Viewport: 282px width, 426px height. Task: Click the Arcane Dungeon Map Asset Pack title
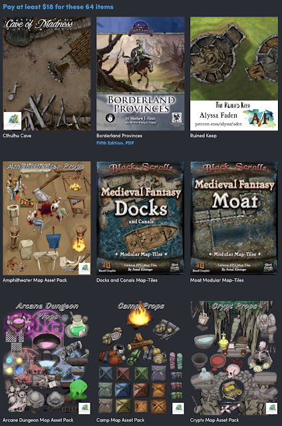[x=38, y=420]
